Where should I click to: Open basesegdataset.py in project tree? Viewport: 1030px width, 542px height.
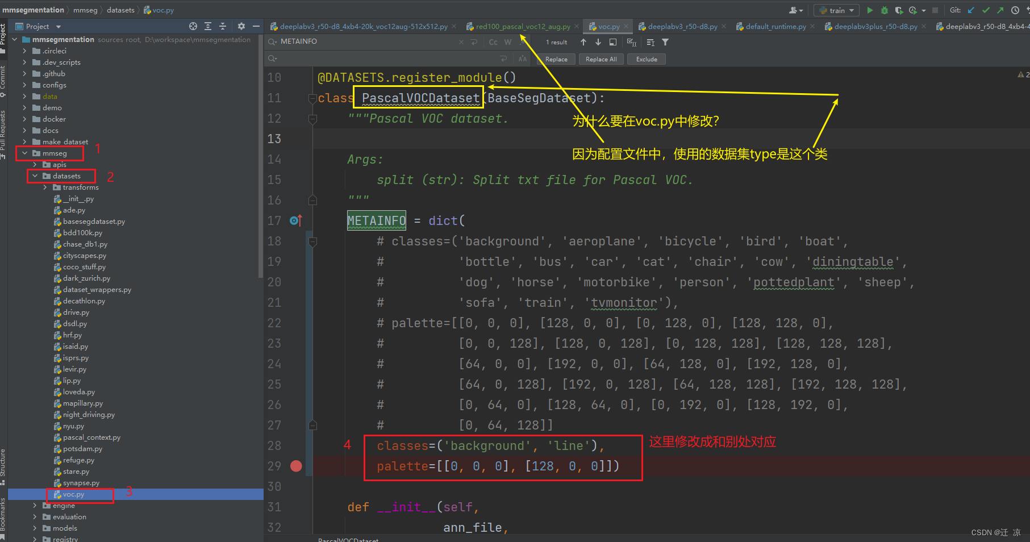pyautogui.click(x=94, y=222)
